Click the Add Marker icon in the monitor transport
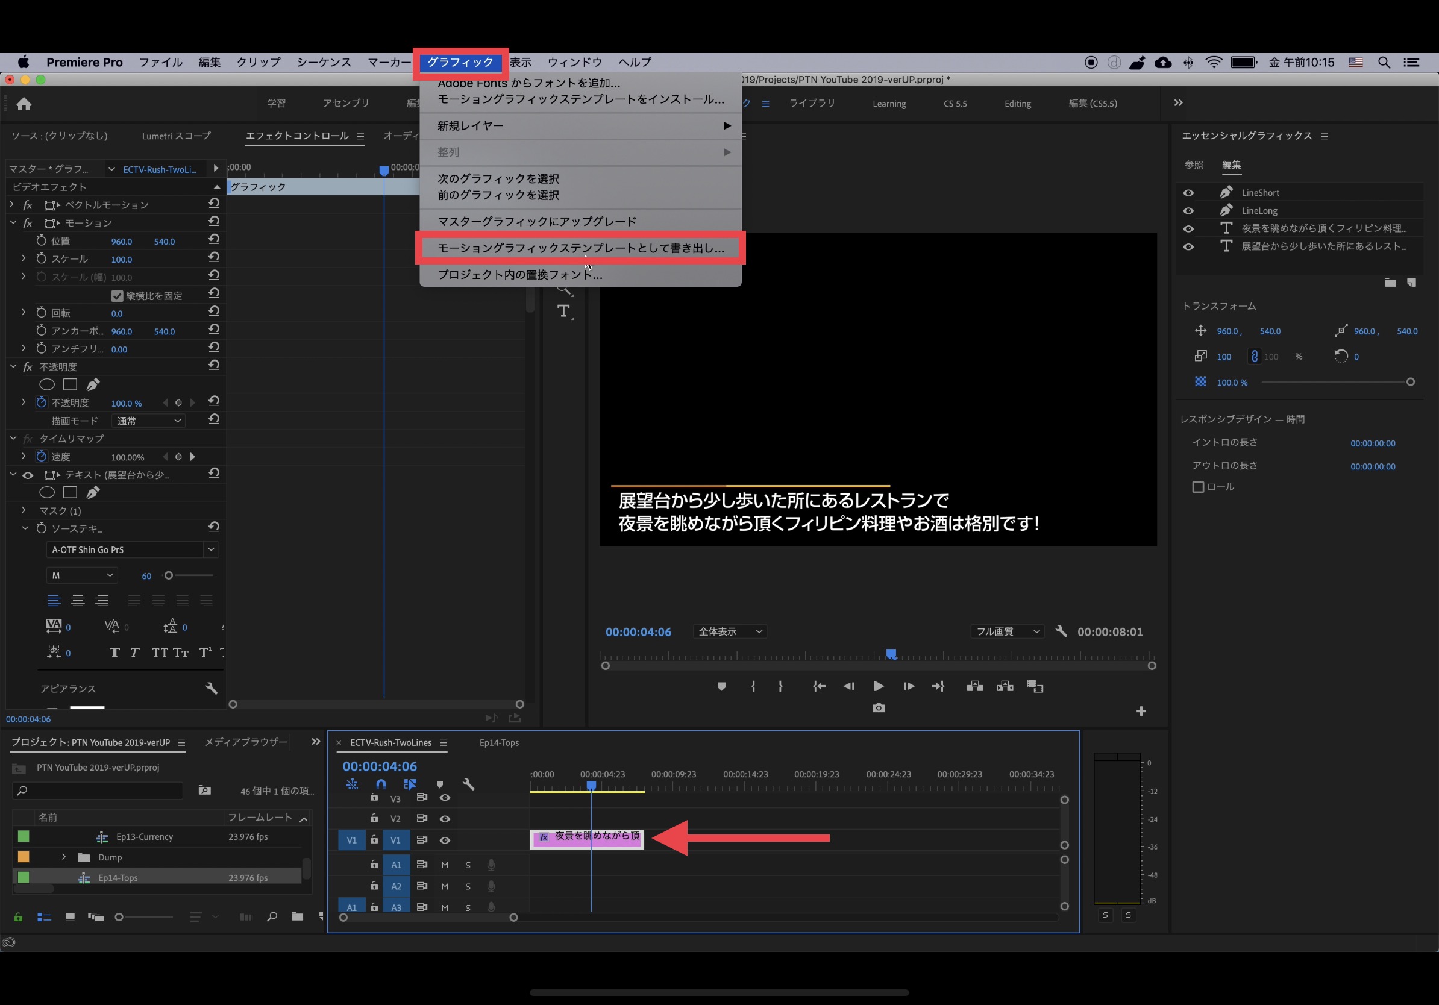 pos(721,686)
